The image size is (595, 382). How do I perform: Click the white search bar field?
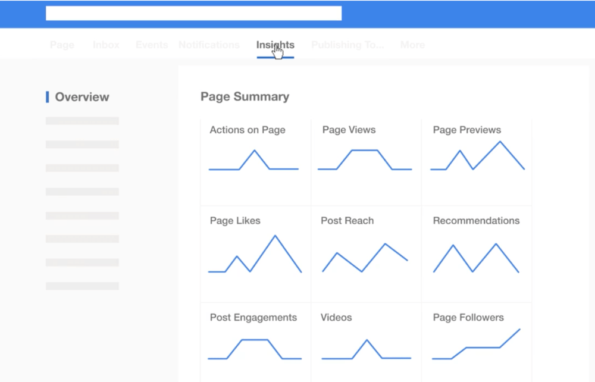tap(193, 13)
